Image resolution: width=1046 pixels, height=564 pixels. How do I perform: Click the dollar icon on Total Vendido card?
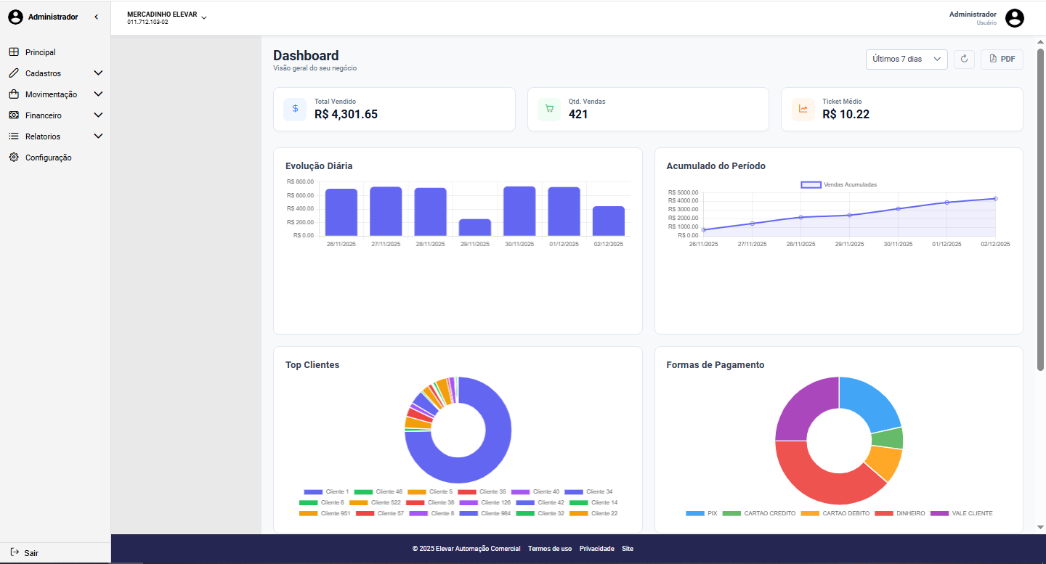click(294, 109)
